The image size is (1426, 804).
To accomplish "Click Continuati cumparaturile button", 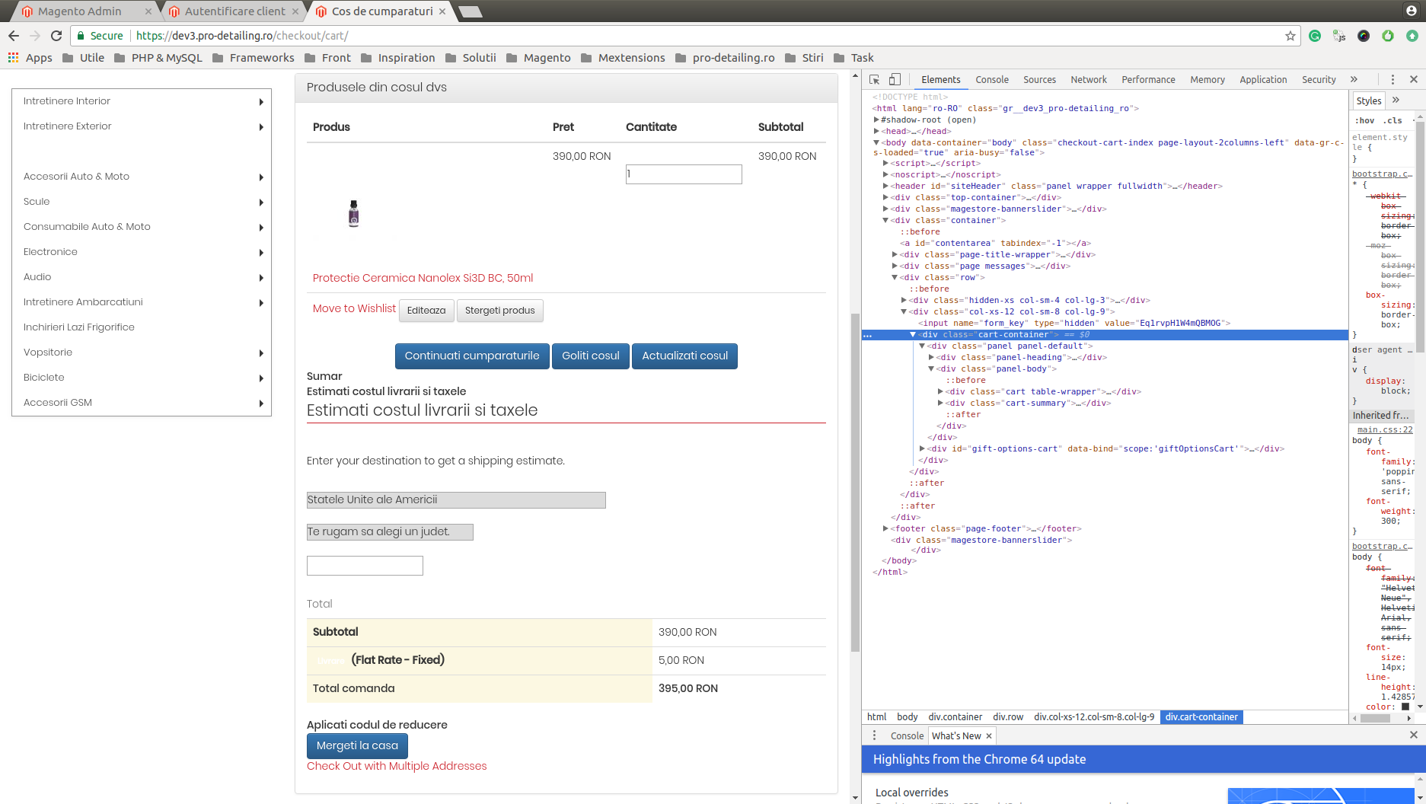I will (x=472, y=356).
